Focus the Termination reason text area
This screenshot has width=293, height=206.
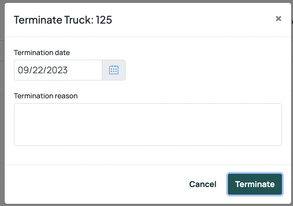pyautogui.click(x=148, y=124)
